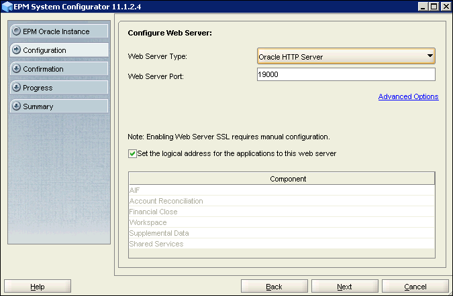Select the Financial Close row
Image resolution: width=453 pixels, height=296 pixels.
(x=282, y=212)
